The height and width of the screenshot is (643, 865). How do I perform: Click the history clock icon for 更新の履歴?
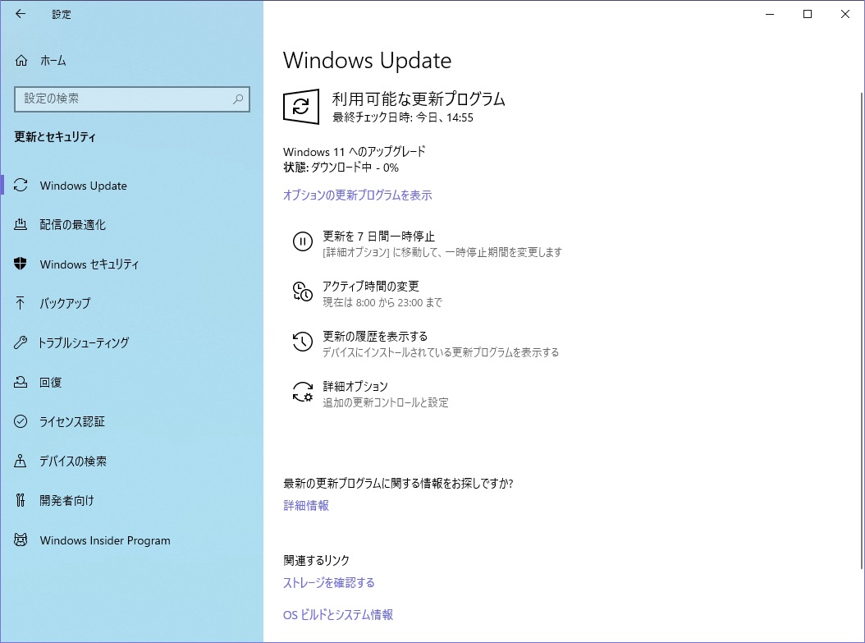[302, 342]
